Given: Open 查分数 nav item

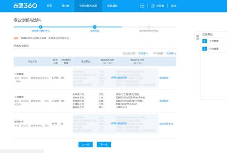Looking at the screenshot, I should [x=66, y=6].
